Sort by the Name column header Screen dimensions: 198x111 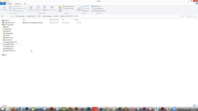pyautogui.click(x=24, y=20)
